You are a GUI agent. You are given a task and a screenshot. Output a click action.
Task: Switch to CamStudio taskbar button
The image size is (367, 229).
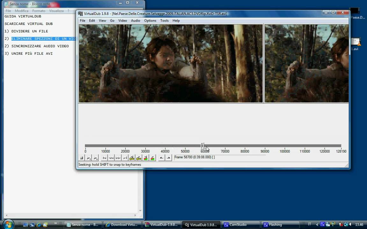coord(241,225)
